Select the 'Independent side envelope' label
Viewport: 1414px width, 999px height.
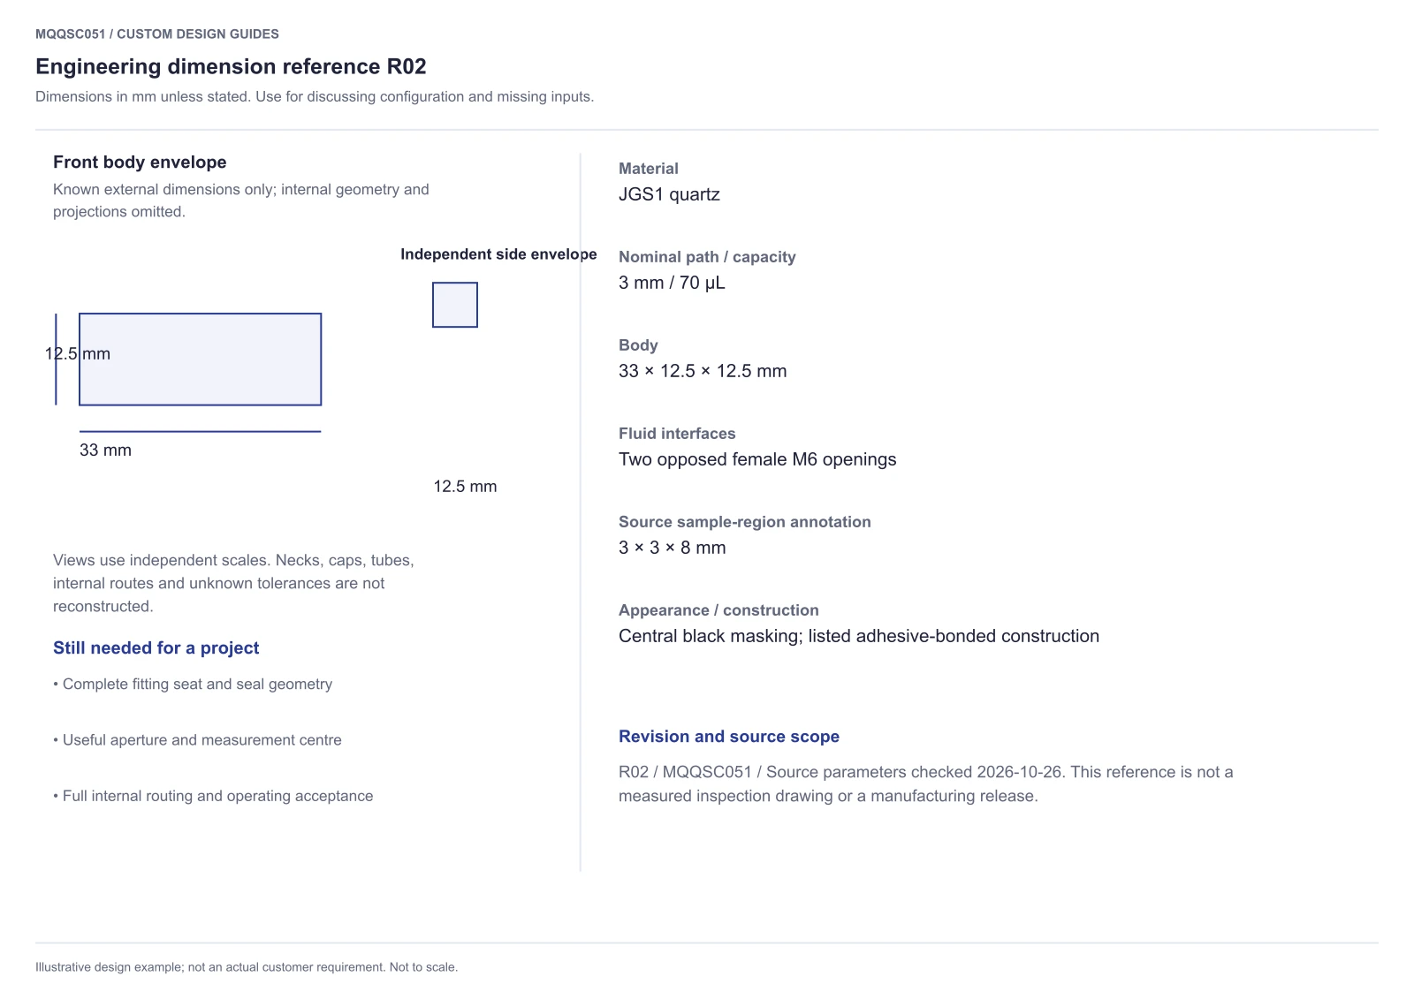pos(498,254)
